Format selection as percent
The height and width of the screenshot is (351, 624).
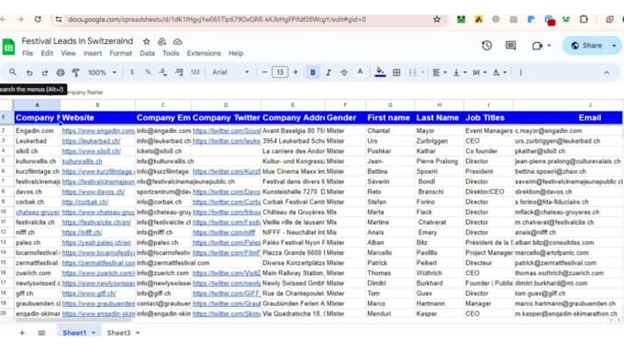pyautogui.click(x=148, y=72)
